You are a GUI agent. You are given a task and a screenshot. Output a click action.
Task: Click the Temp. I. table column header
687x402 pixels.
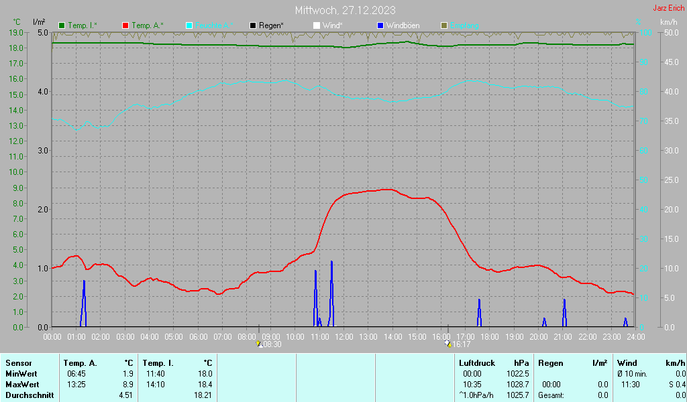[158, 363]
